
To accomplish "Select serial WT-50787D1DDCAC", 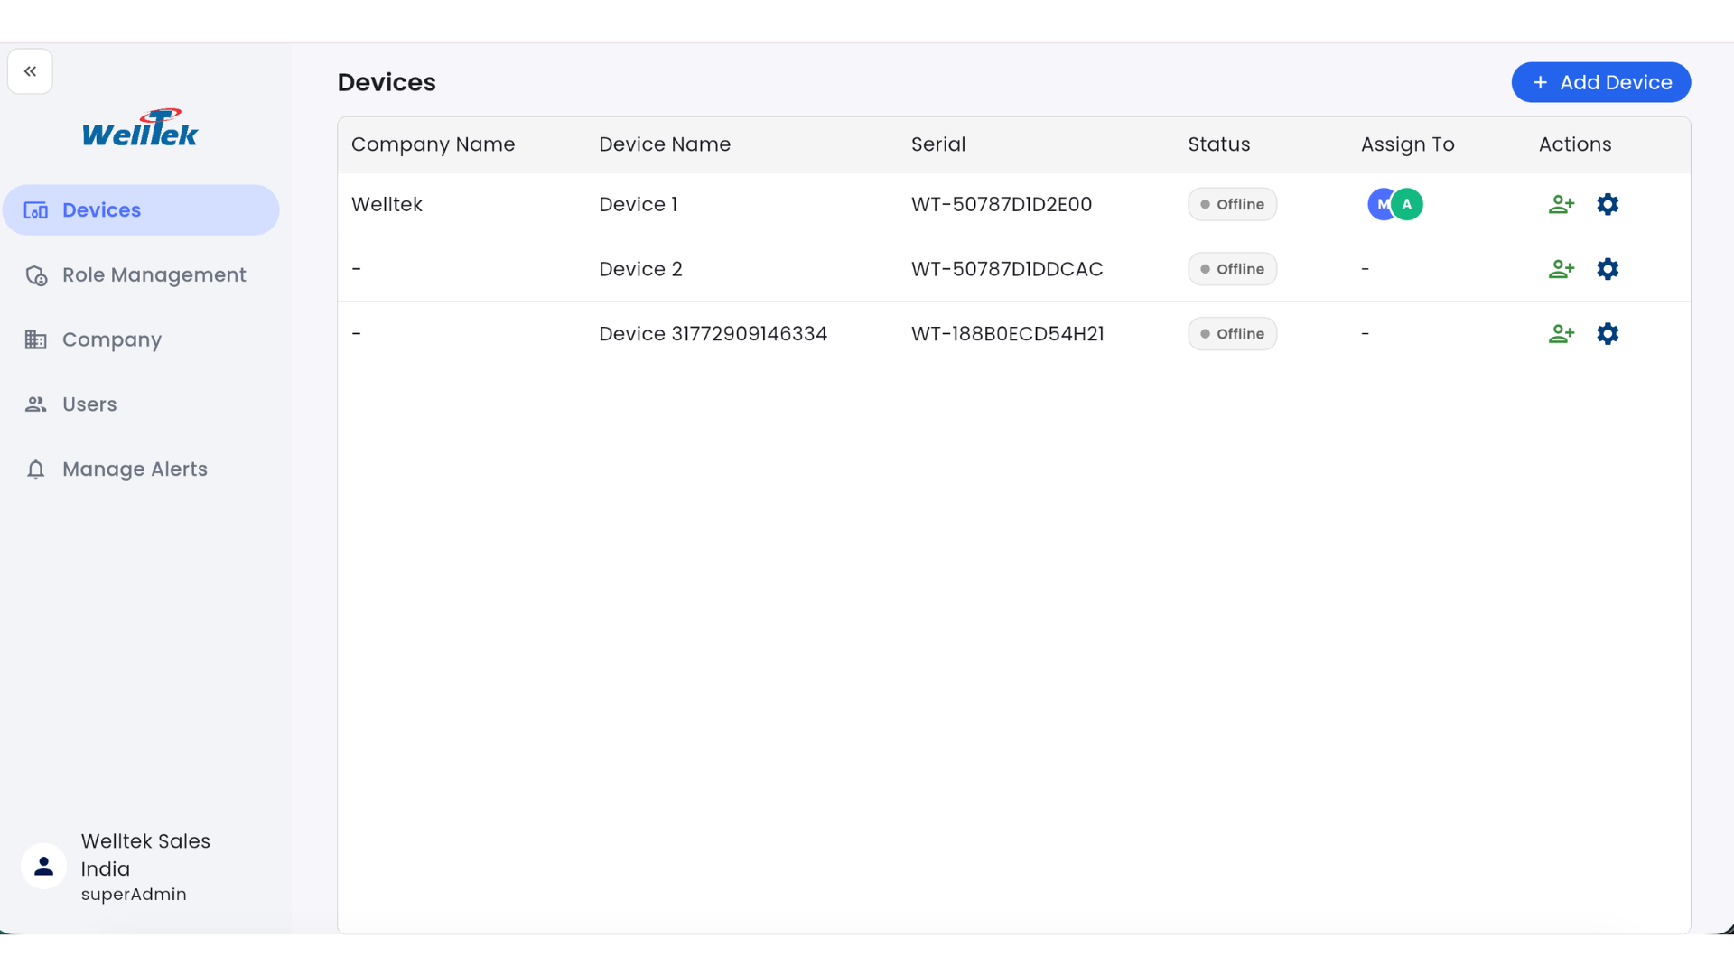I will (1007, 269).
